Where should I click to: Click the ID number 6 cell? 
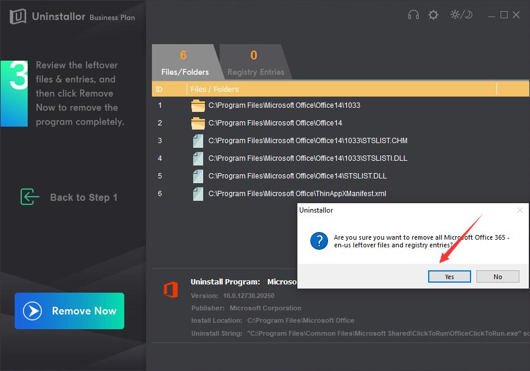tap(160, 194)
